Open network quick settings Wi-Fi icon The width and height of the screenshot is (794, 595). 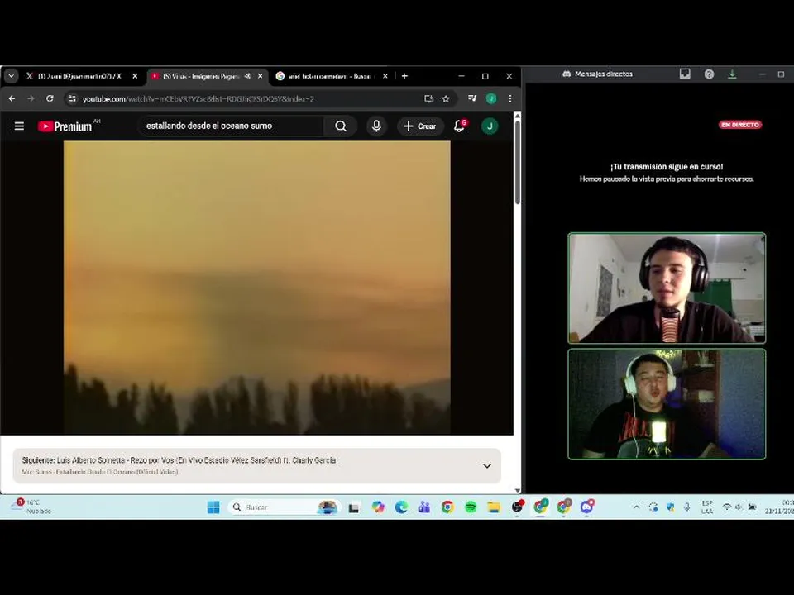(727, 507)
